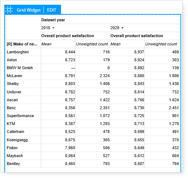Click Fisker 2018 mean value 7,960
This screenshot has width=188, height=178.
point(70,148)
